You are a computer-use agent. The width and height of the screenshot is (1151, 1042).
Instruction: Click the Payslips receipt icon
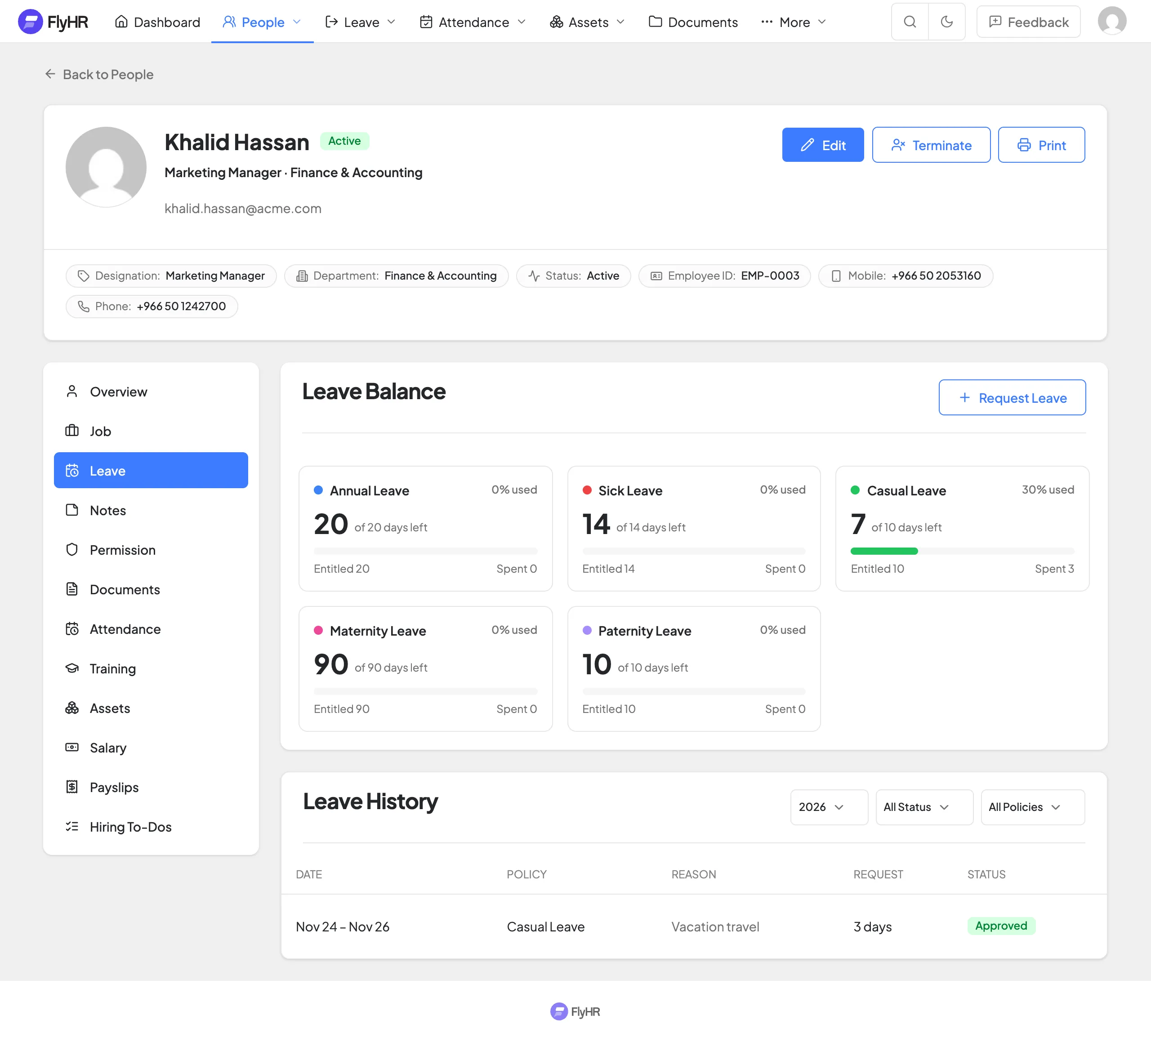tap(72, 787)
